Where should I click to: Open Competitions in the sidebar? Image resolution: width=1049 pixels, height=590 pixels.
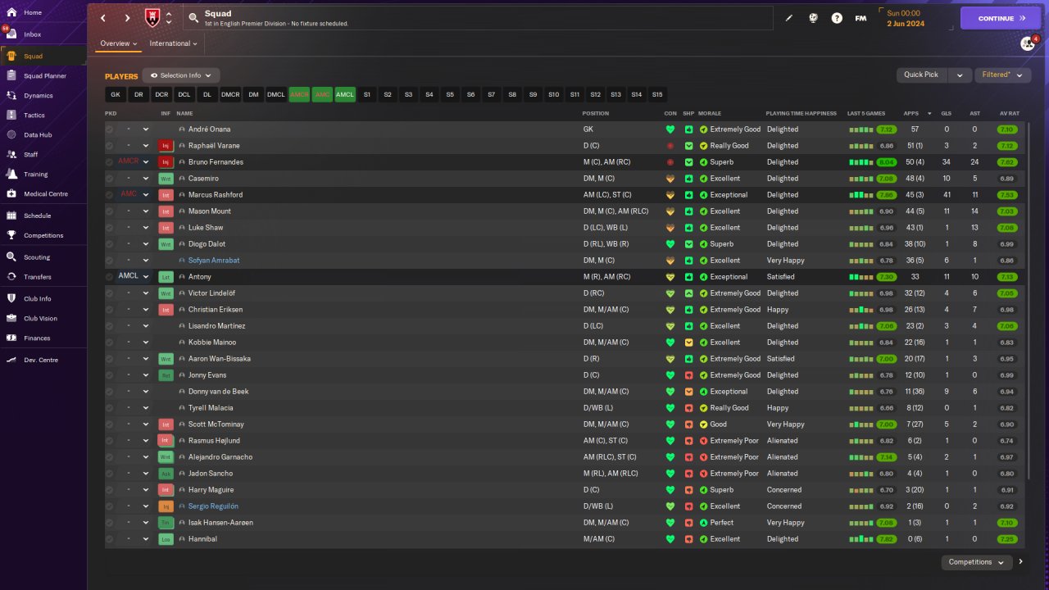coord(43,235)
